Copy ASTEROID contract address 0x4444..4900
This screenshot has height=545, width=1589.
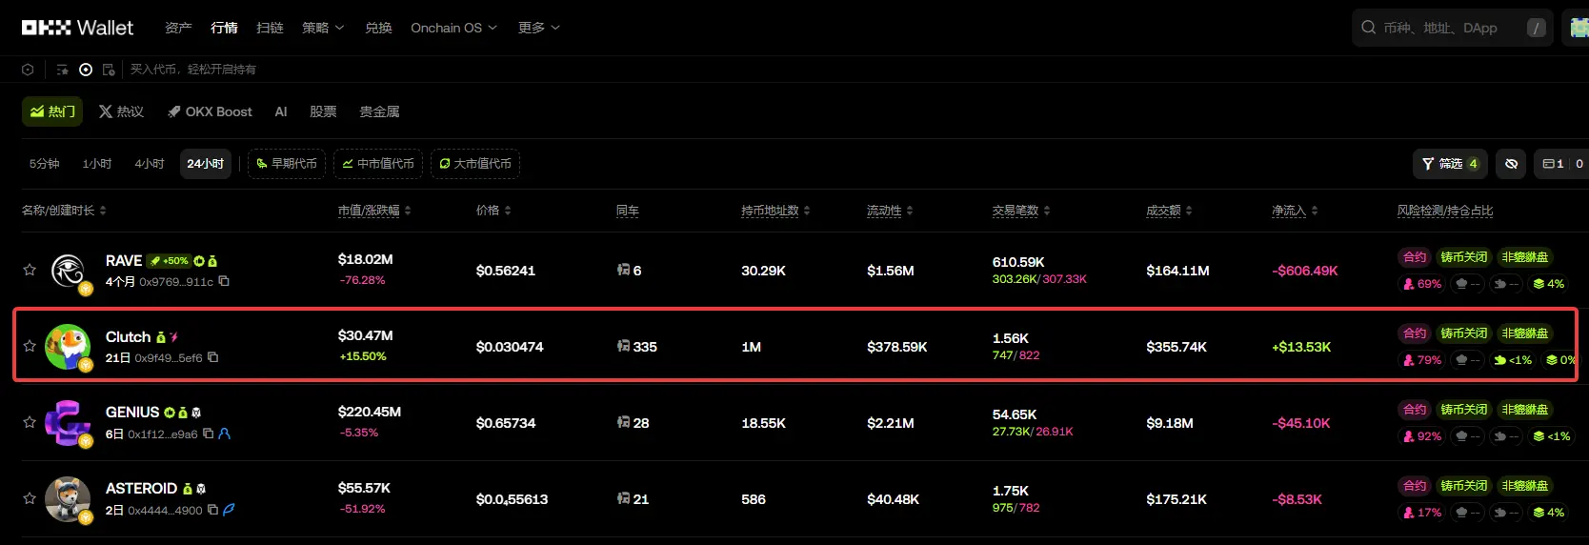[x=212, y=510]
